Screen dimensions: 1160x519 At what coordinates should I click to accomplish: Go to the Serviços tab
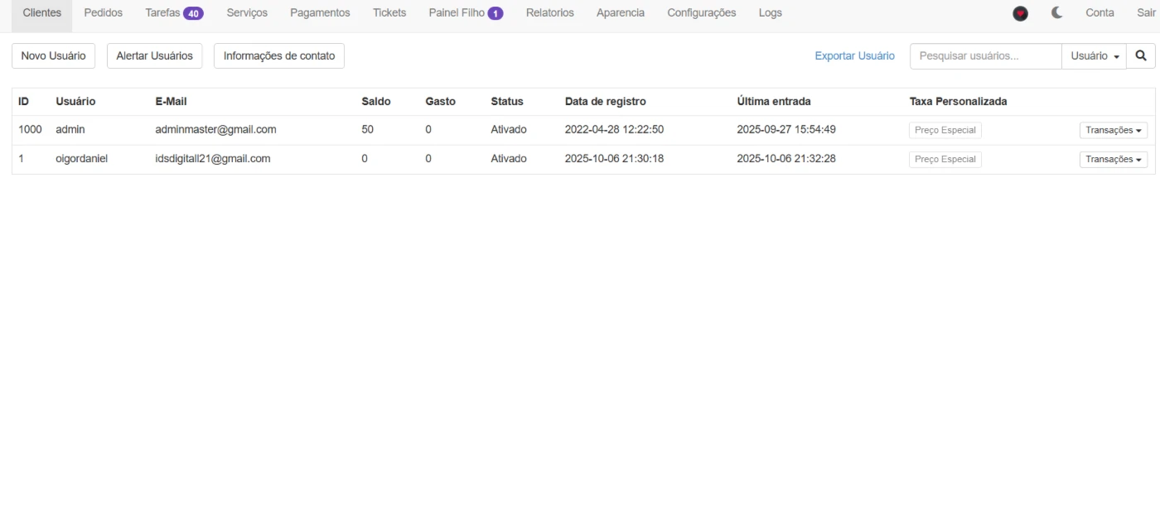tap(247, 13)
